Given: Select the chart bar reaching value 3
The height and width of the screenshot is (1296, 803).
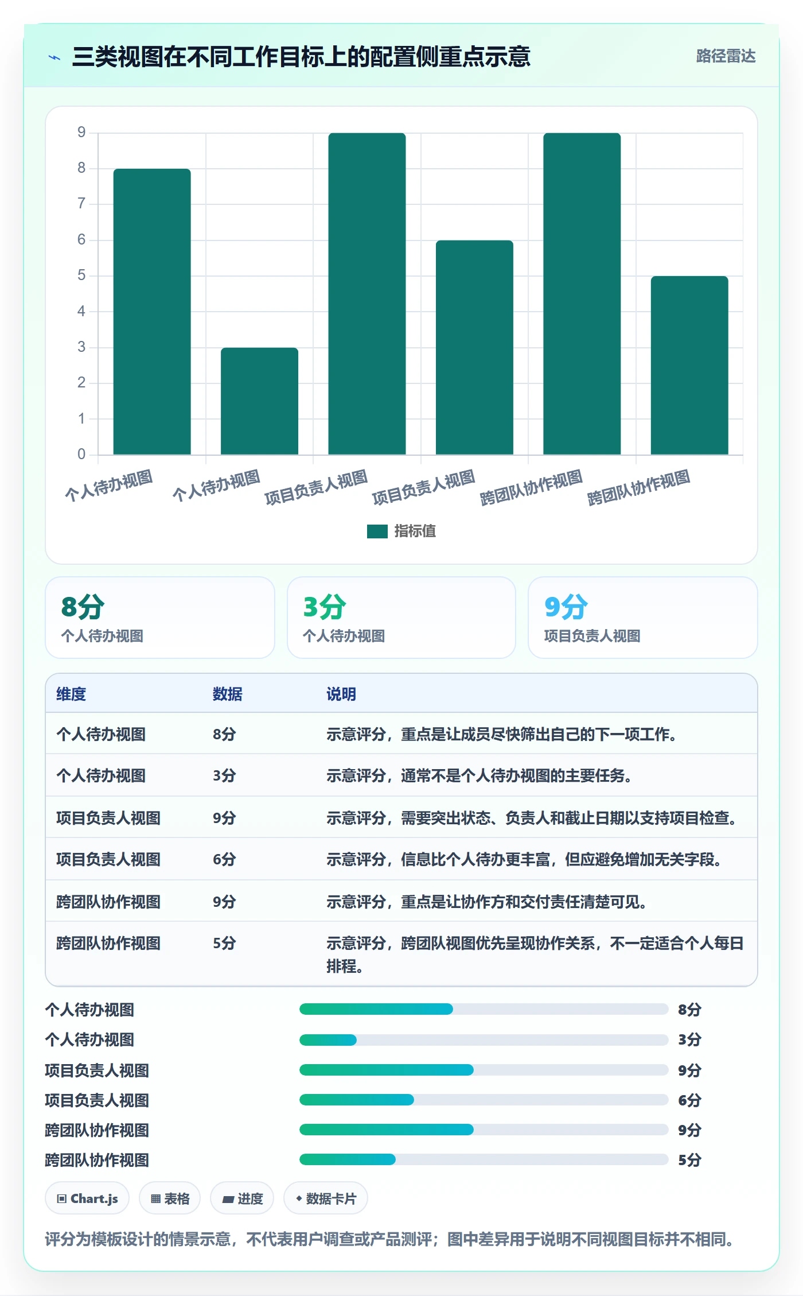Looking at the screenshot, I should click(259, 401).
